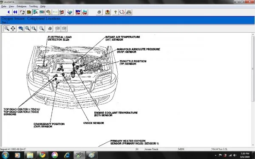Click the pale green label toolbar icon

point(55,12)
